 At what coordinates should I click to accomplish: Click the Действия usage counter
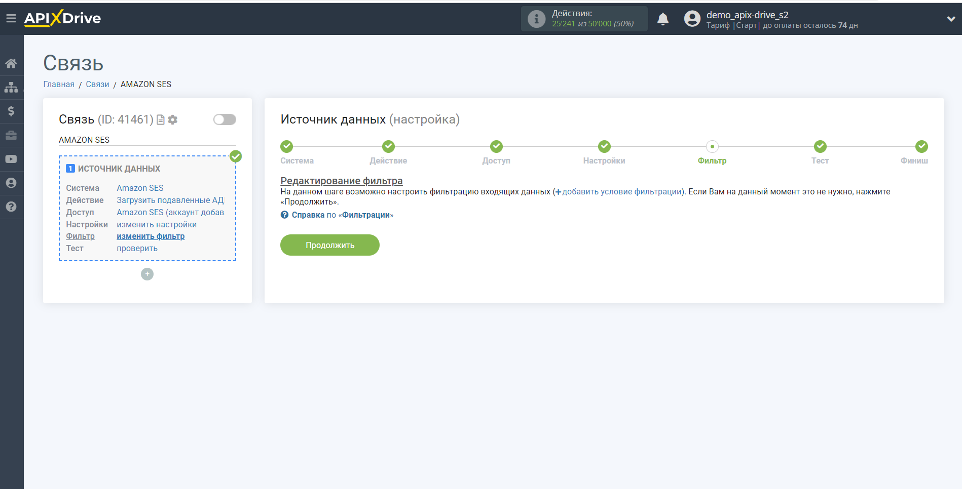(x=584, y=19)
